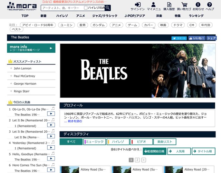Play preview of Yesterday track
The height and width of the screenshot is (173, 221).
click(50, 148)
